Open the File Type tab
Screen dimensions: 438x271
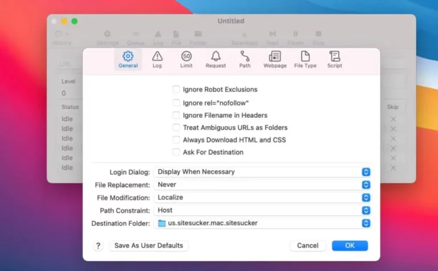(305, 60)
